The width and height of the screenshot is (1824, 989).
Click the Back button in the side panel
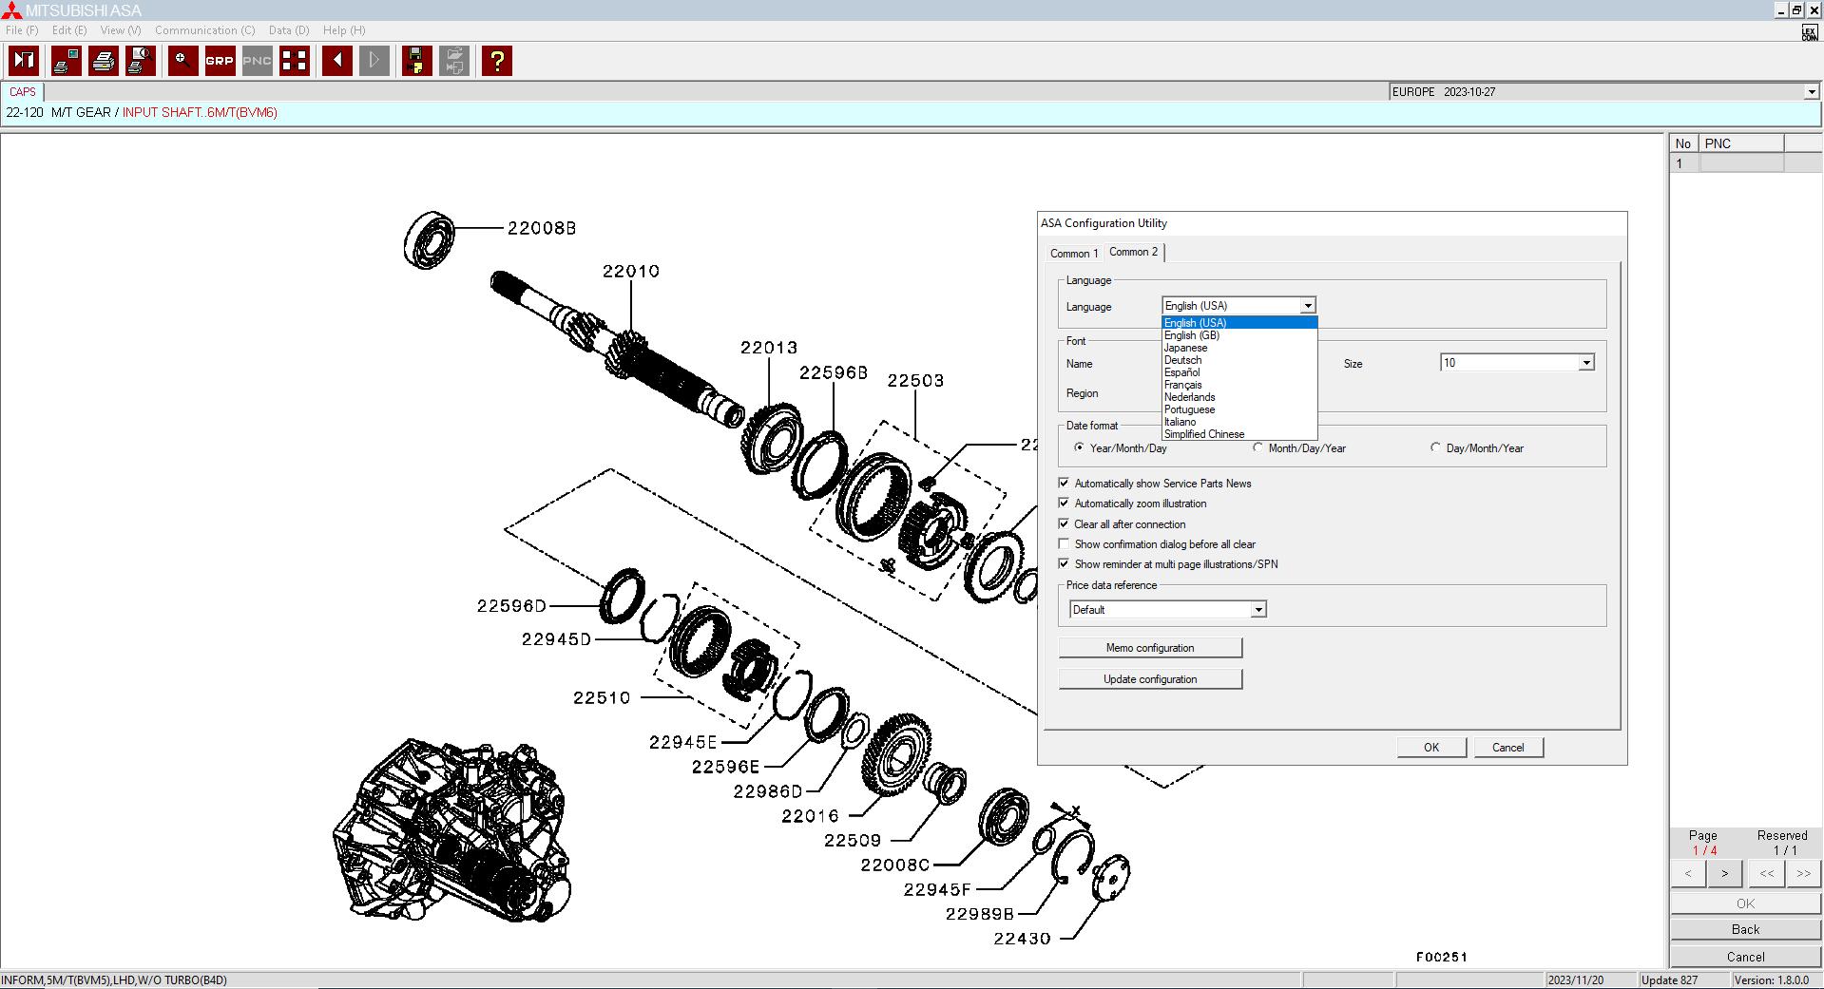[1745, 929]
